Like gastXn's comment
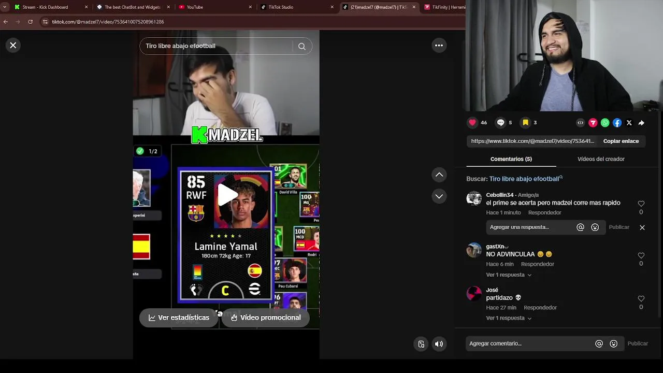This screenshot has height=373, width=663. [641, 255]
